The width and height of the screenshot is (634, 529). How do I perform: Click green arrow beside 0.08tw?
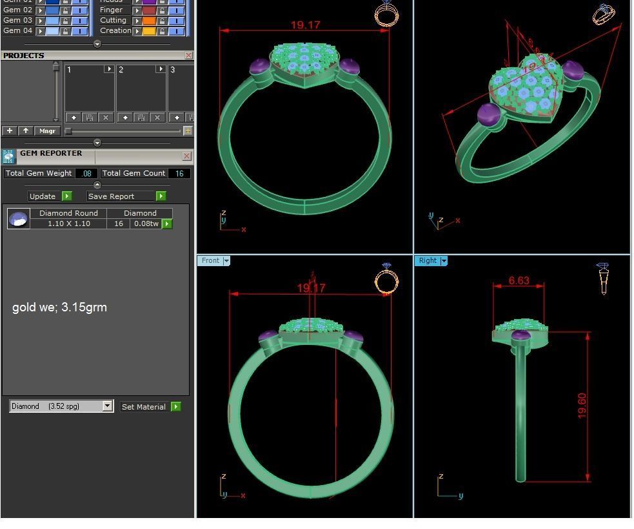[x=167, y=223]
